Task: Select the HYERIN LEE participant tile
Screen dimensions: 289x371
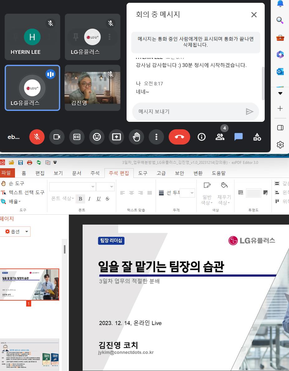Action: click(x=32, y=37)
